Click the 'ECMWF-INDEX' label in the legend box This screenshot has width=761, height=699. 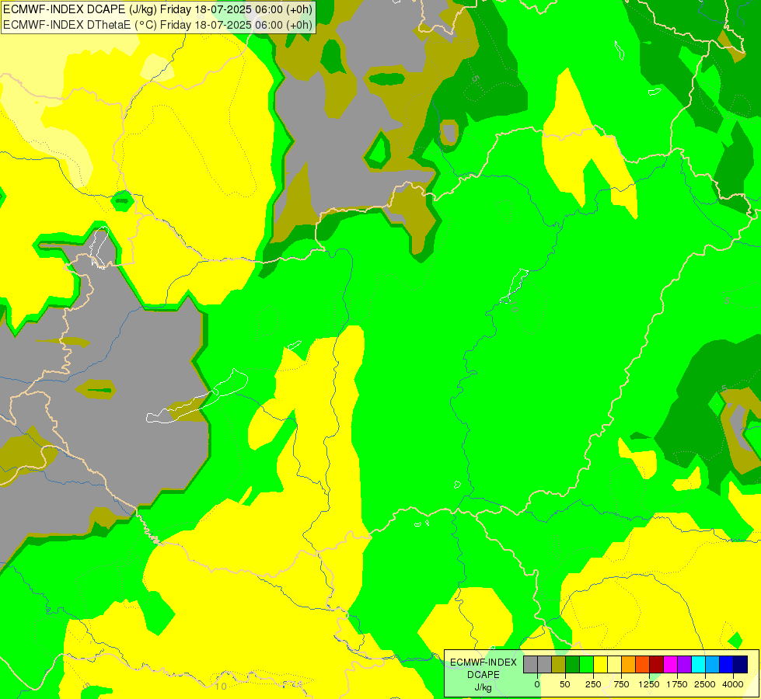tap(483, 662)
